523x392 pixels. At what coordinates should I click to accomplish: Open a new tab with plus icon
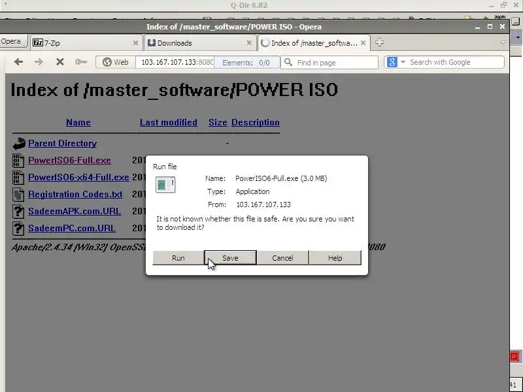(379, 42)
